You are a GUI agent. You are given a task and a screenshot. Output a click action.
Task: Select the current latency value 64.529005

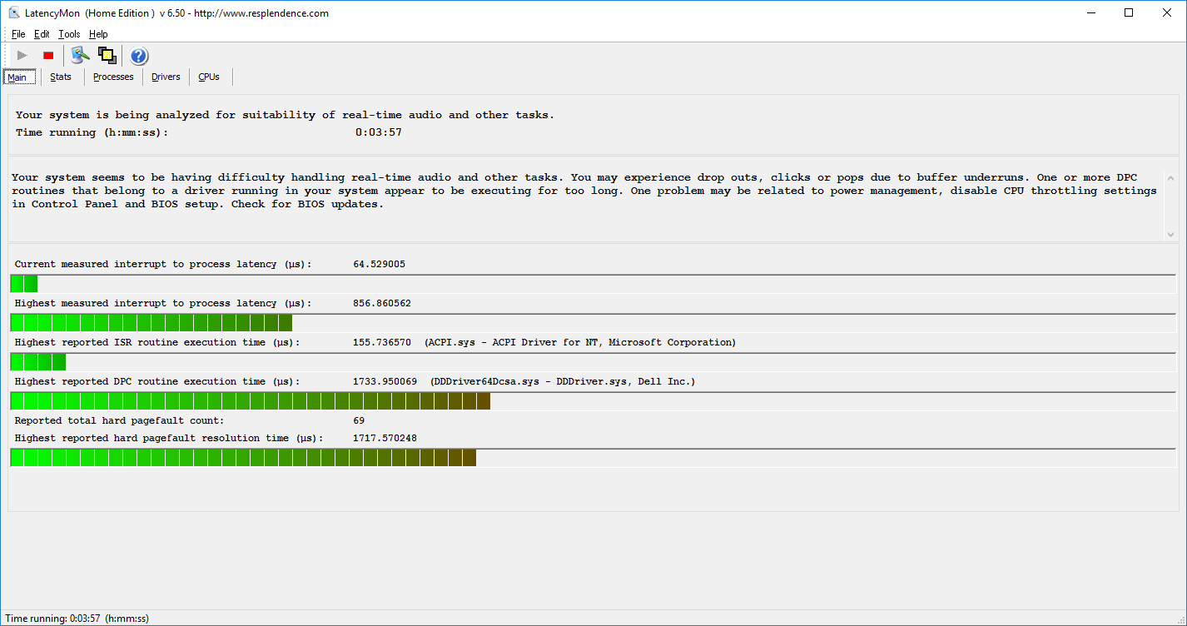point(379,264)
